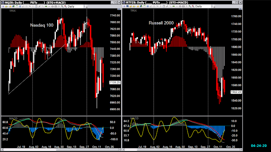The height and width of the screenshot is (152, 271).
Task: Click the MACD label in RTYZ8 lower pane
Action: coord(135,118)
